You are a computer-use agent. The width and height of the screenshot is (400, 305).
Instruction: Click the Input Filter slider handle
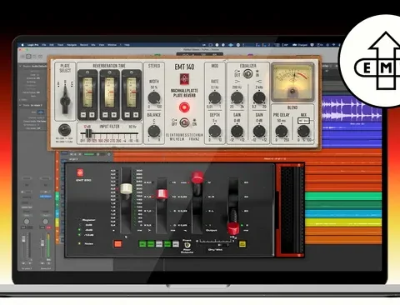(x=88, y=133)
